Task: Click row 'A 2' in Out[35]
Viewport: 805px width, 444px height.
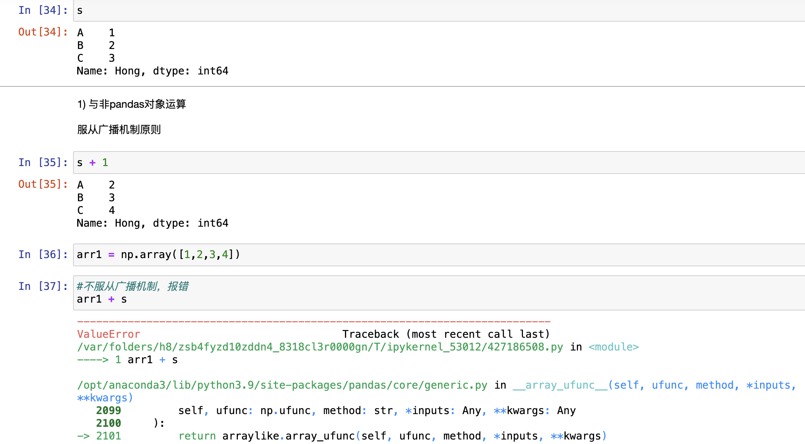Action: pyautogui.click(x=96, y=185)
